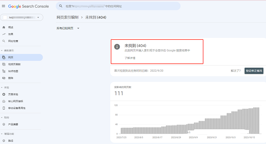Collapse the 编制索引 sidebar section

click(8, 50)
